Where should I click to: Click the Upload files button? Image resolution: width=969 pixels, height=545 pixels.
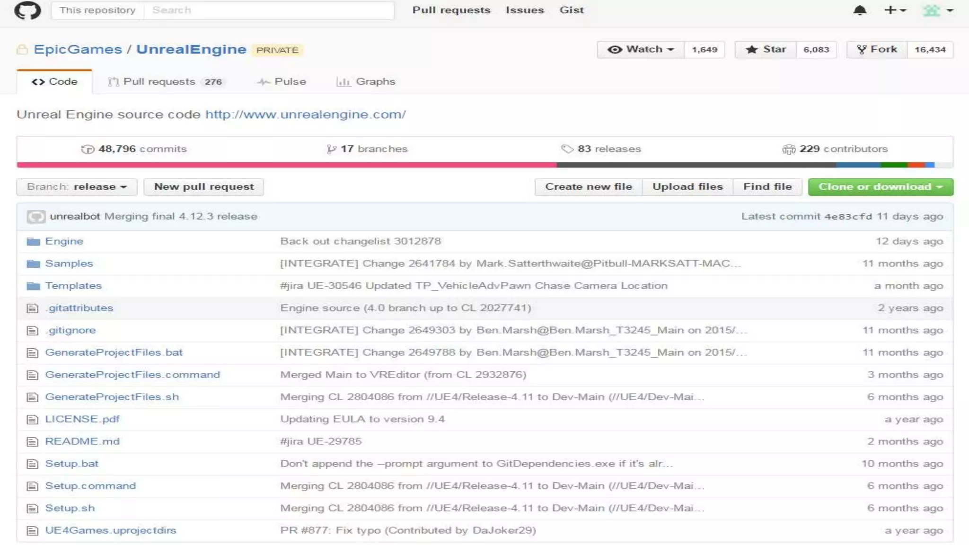pyautogui.click(x=687, y=187)
